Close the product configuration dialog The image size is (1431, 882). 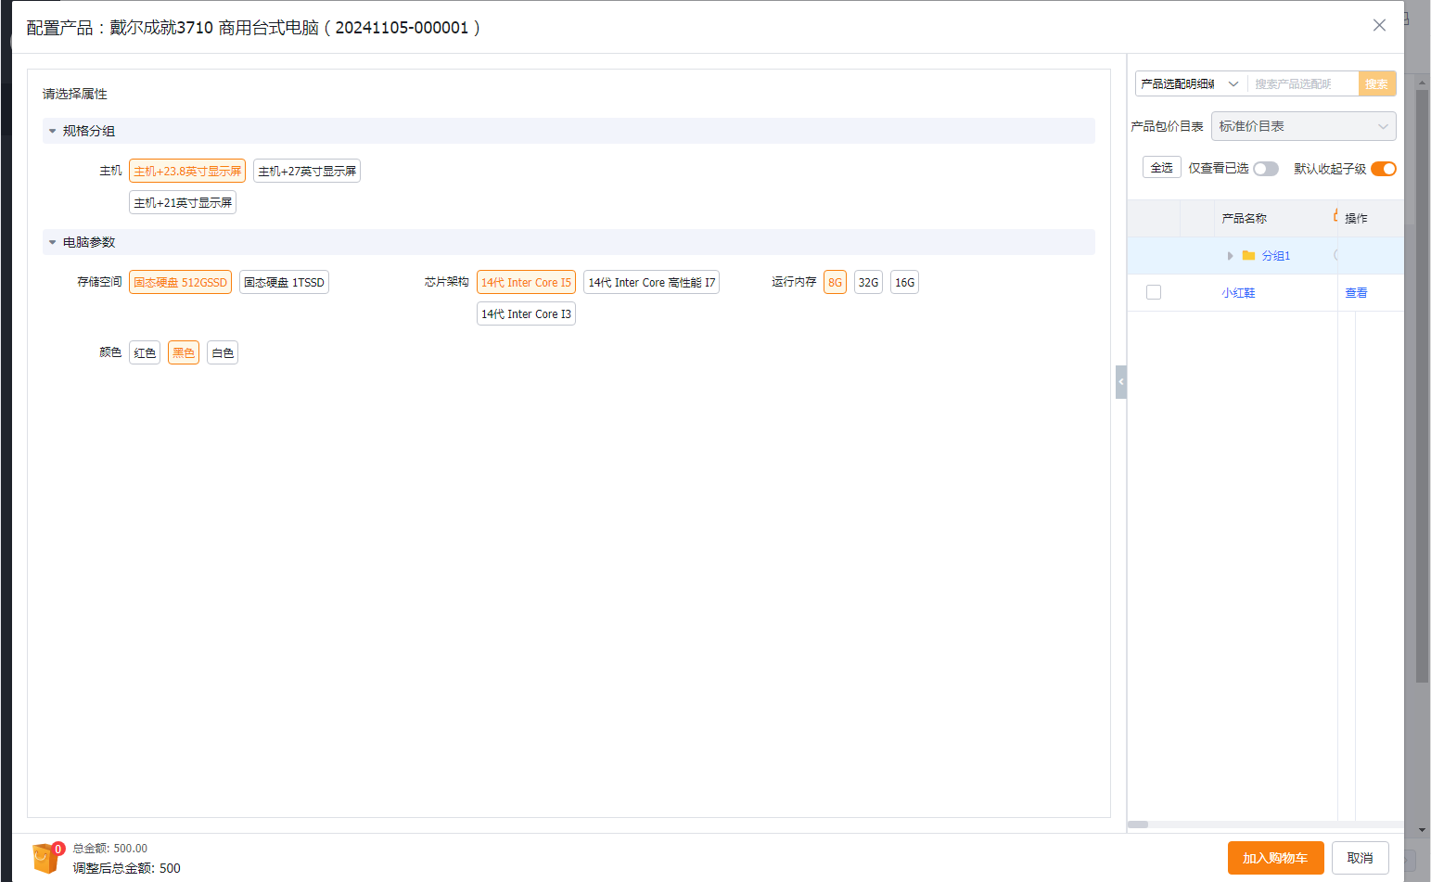[1379, 26]
